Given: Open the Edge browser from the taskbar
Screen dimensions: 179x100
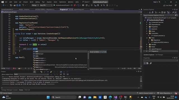Looking at the screenshot, I should click(x=110, y=97).
